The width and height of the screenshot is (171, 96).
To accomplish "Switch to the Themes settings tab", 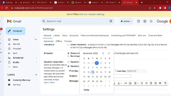I will (68, 41).
